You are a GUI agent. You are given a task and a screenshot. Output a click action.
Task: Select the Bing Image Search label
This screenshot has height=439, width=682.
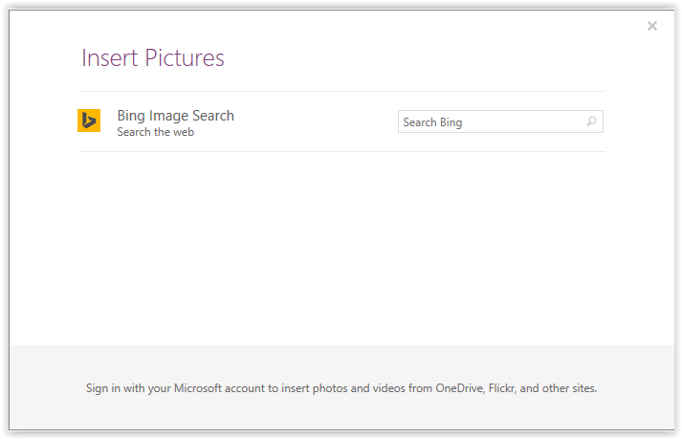pos(176,116)
